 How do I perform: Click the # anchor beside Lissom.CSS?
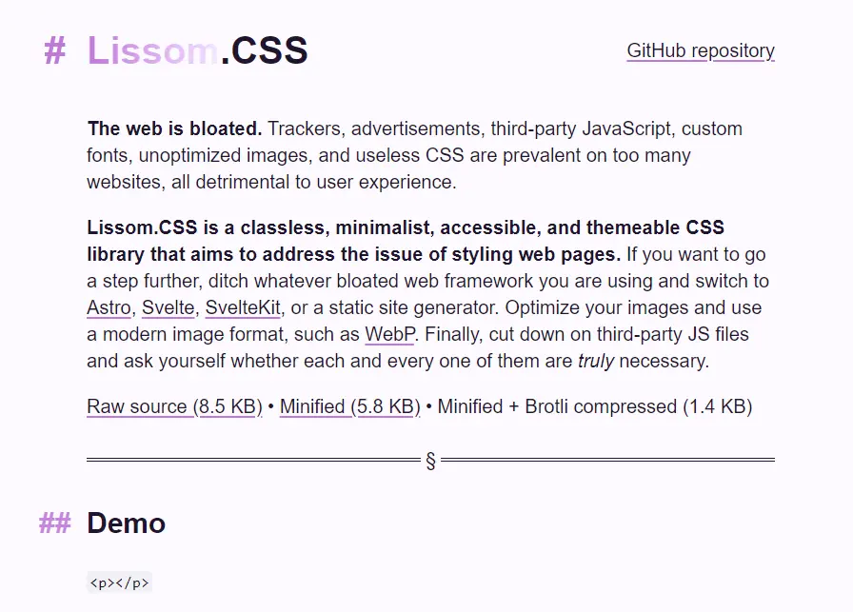[x=55, y=50]
